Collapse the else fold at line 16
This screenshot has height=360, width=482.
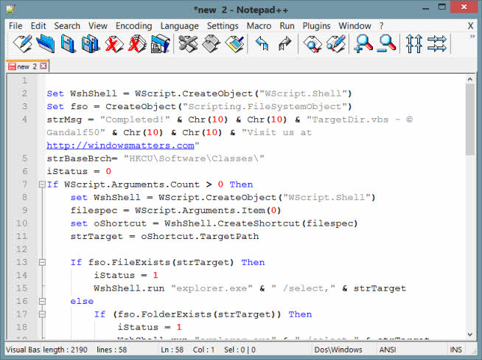pos(42,301)
